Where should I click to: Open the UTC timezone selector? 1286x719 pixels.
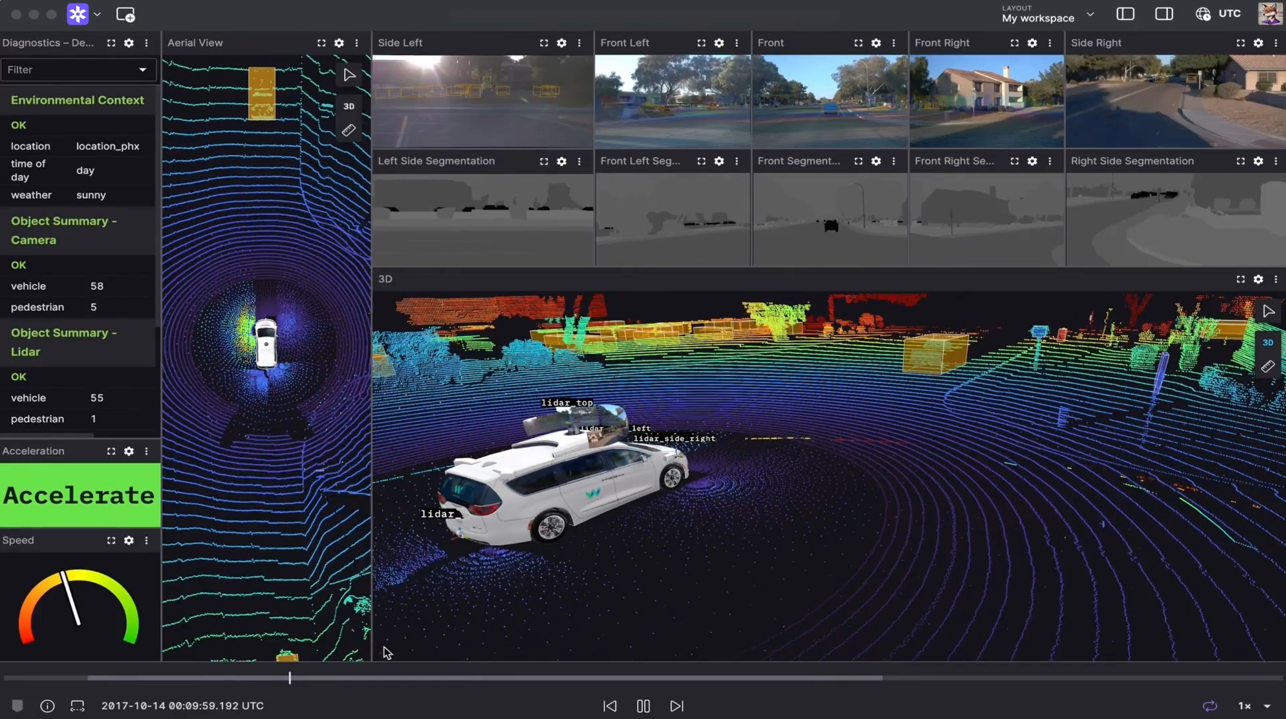pos(1218,14)
